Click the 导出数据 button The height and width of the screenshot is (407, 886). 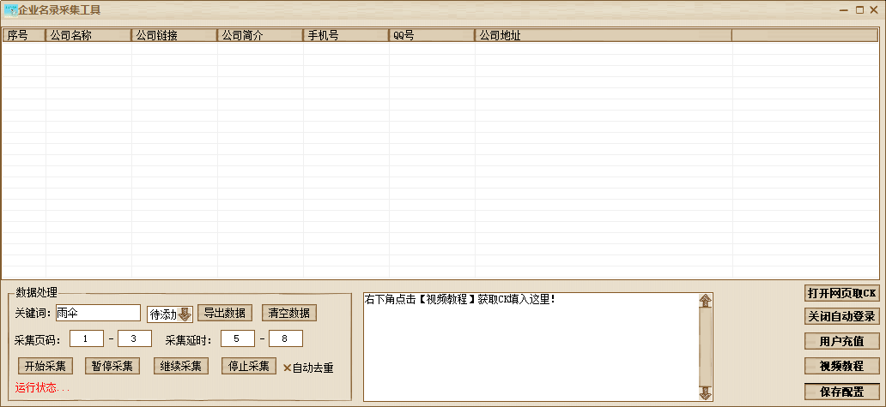tap(224, 313)
